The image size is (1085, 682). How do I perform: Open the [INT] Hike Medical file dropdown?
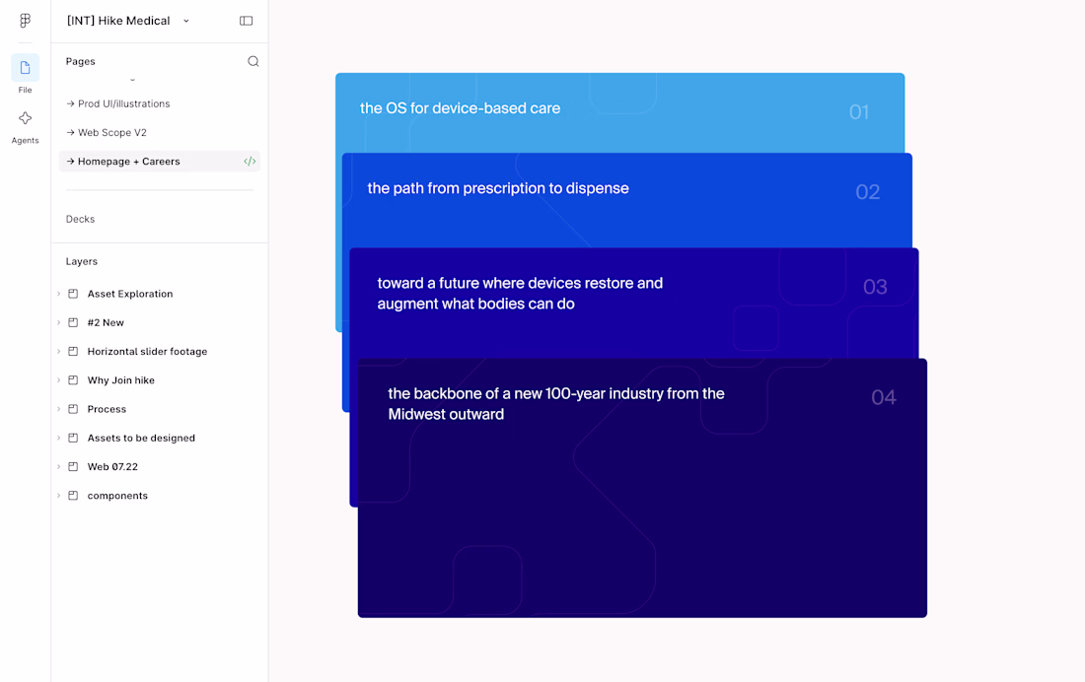coord(186,21)
